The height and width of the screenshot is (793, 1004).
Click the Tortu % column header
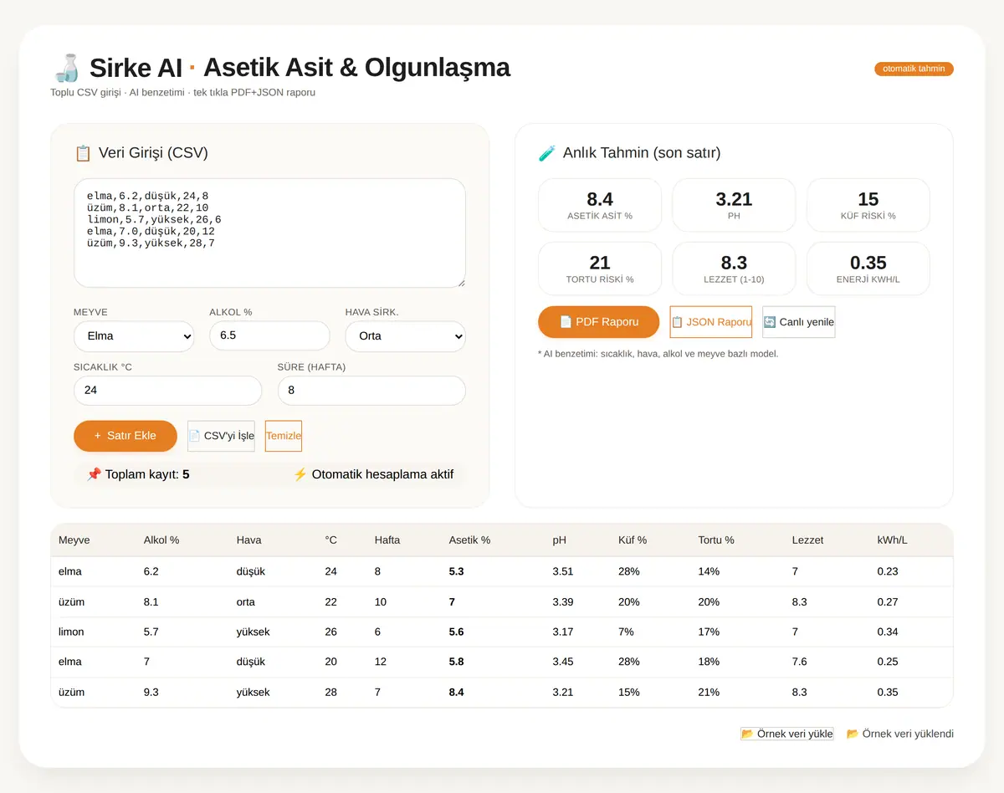click(716, 540)
